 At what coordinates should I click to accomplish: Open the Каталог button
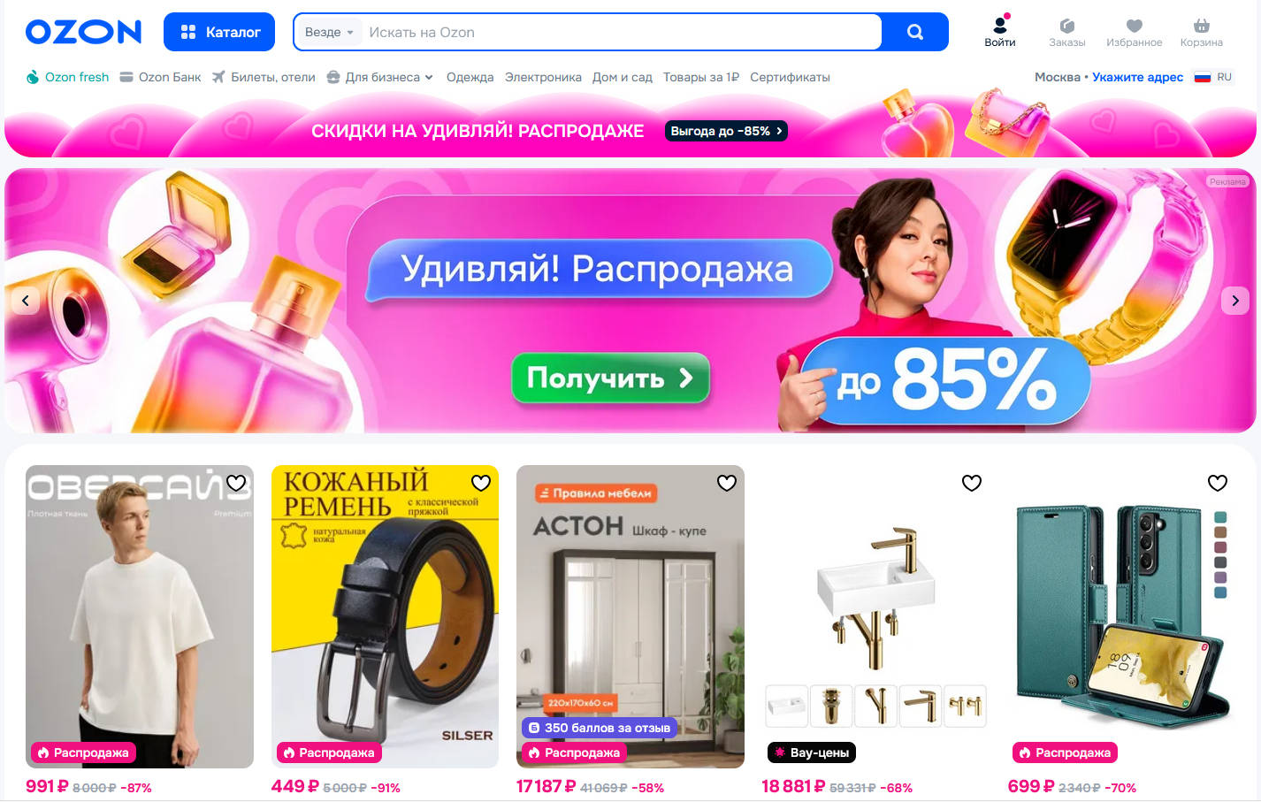point(219,32)
